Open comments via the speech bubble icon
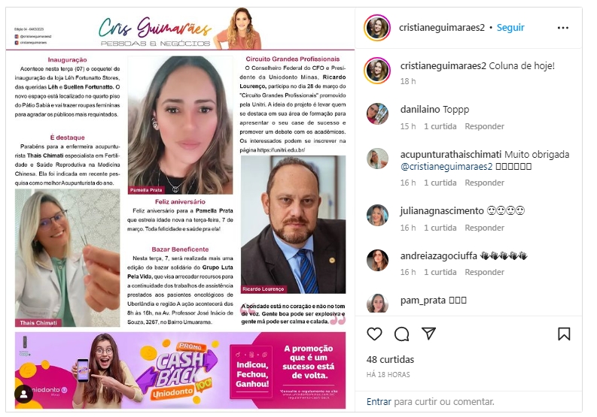 (x=401, y=334)
